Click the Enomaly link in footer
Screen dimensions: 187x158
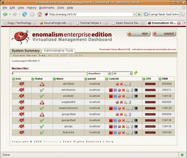click(51, 142)
